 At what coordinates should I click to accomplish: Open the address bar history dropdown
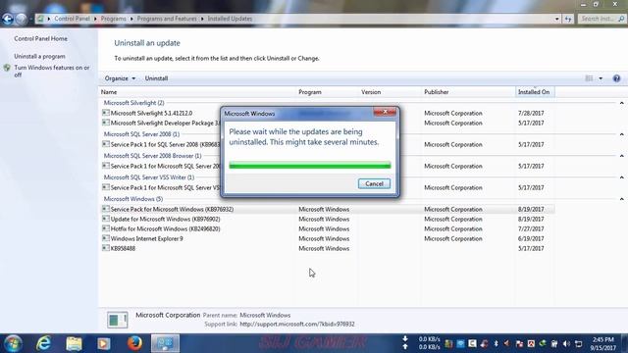(556, 19)
